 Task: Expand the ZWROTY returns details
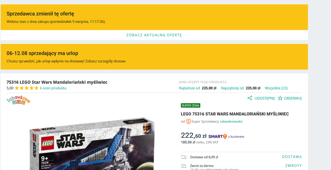point(294,166)
